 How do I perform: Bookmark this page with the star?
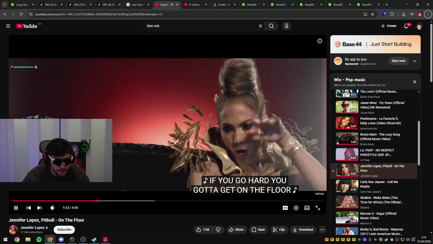point(372,14)
